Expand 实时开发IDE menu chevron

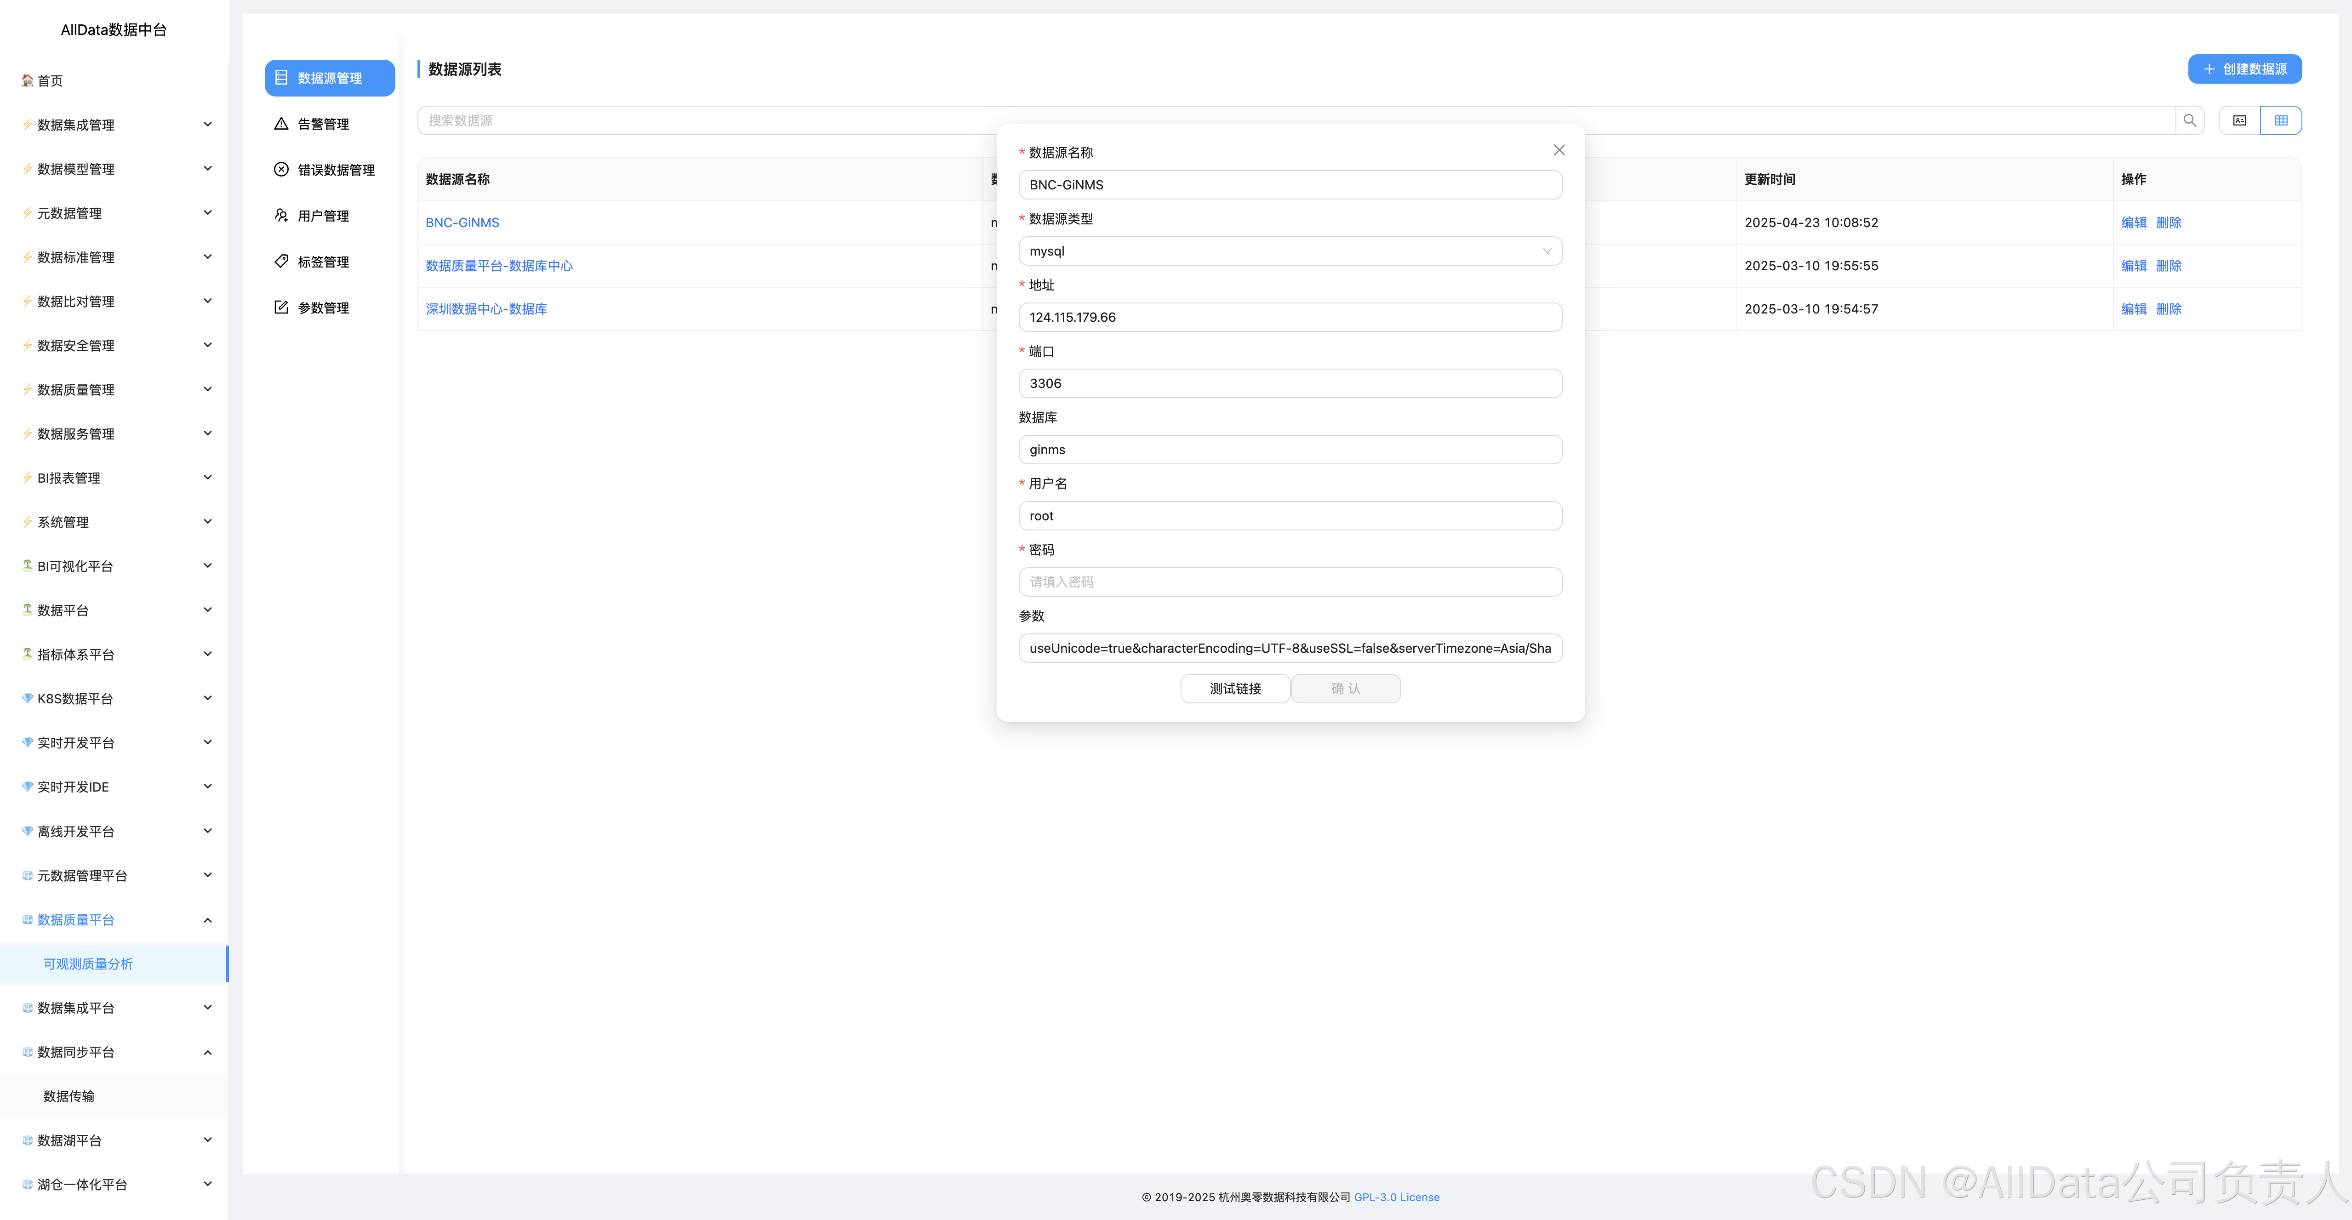pos(207,786)
